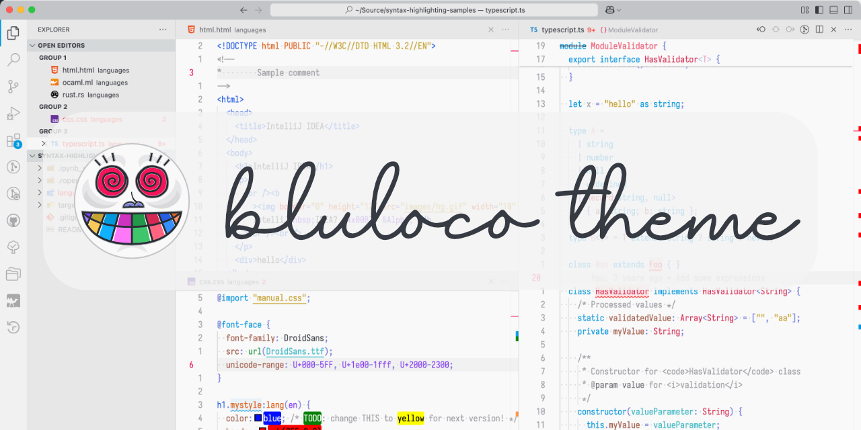Split the typescript.ts editor
Viewport: 861px width, 430px height.
point(819,30)
